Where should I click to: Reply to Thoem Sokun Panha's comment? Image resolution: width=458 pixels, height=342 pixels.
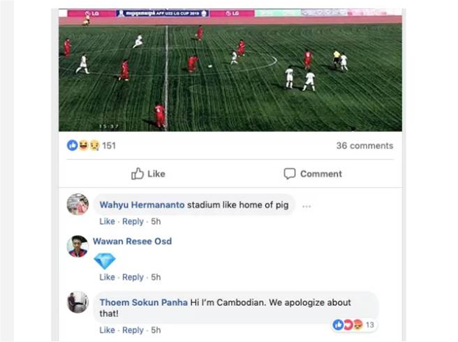click(x=133, y=330)
